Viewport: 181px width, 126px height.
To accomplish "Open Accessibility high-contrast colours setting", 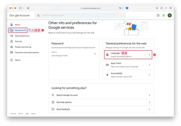I will tap(128, 75).
